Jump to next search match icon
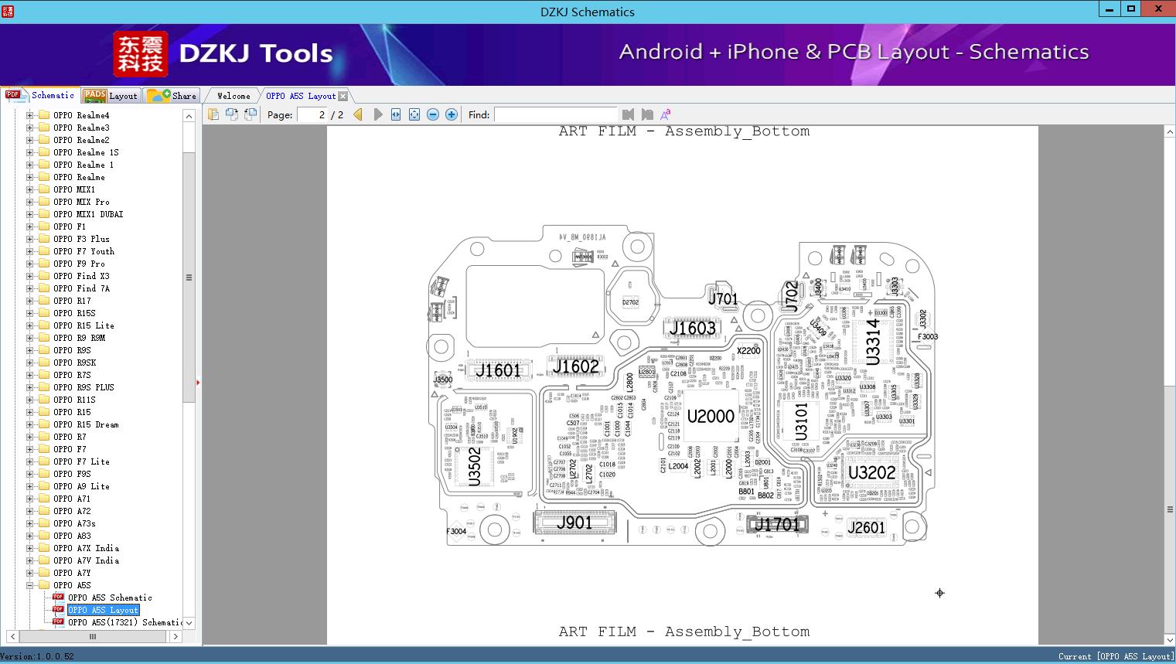The width and height of the screenshot is (1176, 664). pyautogui.click(x=647, y=114)
